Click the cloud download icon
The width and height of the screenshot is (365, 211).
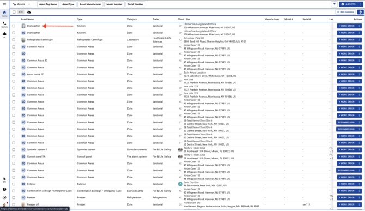pos(29,12)
